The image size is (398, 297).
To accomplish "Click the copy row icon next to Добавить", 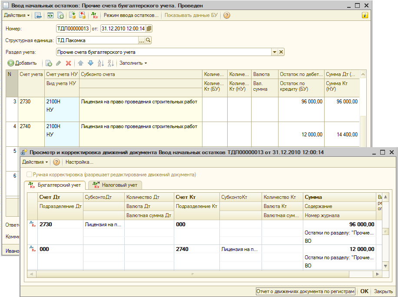I will [49, 63].
